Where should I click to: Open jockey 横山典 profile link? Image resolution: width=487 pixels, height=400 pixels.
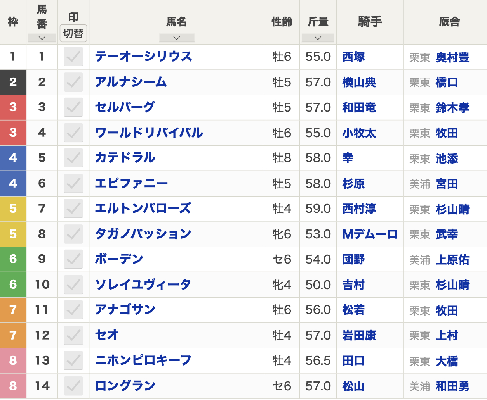(359, 82)
